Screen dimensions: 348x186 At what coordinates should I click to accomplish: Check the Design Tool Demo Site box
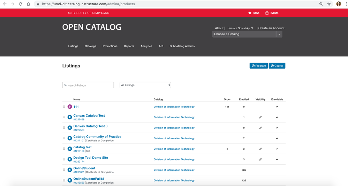[x=64, y=159]
